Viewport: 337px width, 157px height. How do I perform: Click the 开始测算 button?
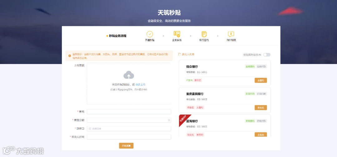point(126,145)
